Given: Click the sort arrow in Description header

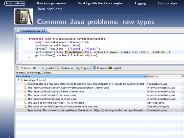Looking at the screenshot, I should (145, 76).
